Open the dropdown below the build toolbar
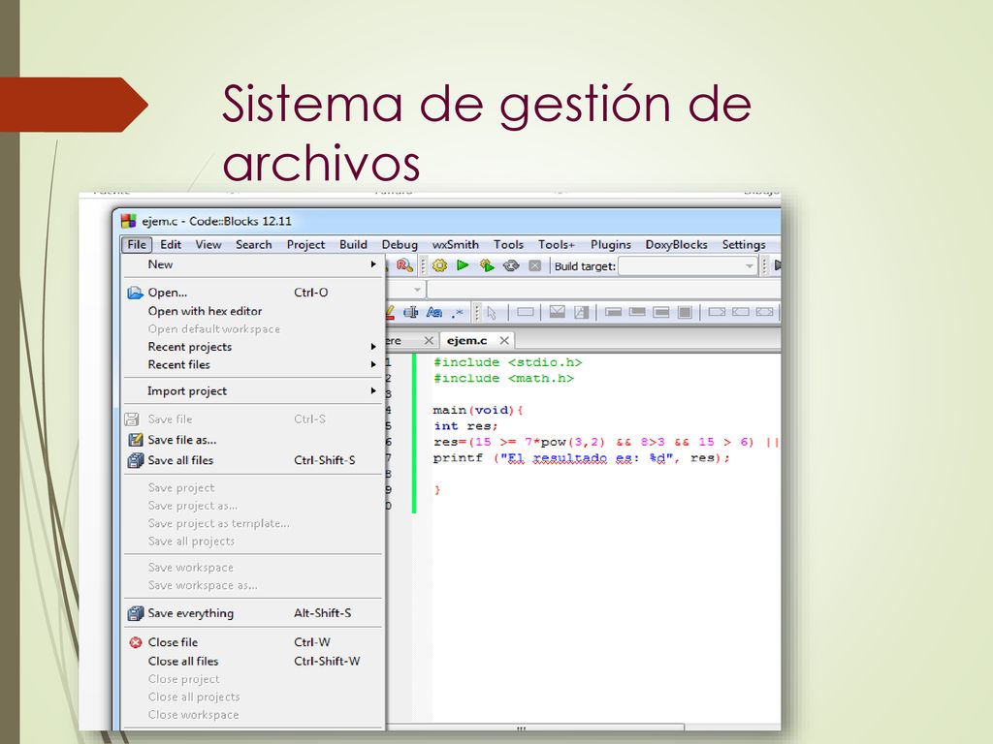This screenshot has width=993, height=744. (417, 290)
